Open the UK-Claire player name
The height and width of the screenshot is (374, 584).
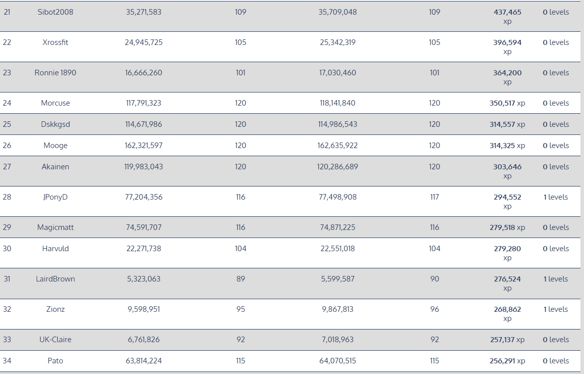56,340
